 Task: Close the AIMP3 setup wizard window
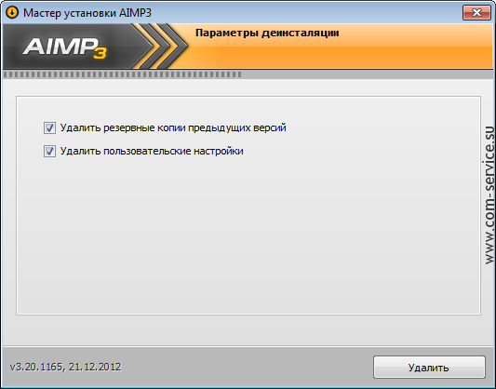pyautogui.click(x=476, y=13)
